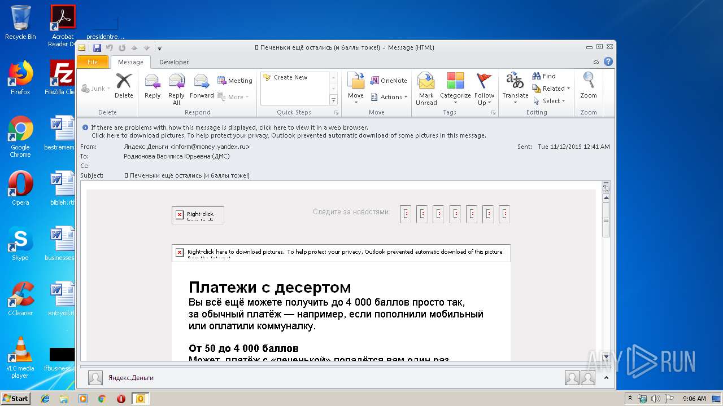The width and height of the screenshot is (723, 406).
Task: Click the Delete message icon
Action: pyautogui.click(x=124, y=86)
